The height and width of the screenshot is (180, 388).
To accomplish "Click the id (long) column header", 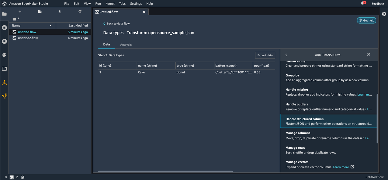I will (117, 65).
